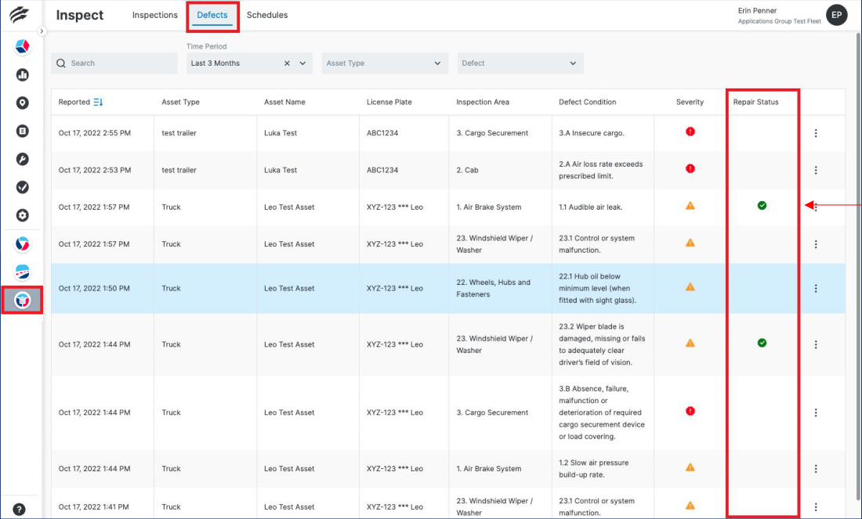Click the EP user avatar
This screenshot has width=862, height=519.
[x=836, y=15]
